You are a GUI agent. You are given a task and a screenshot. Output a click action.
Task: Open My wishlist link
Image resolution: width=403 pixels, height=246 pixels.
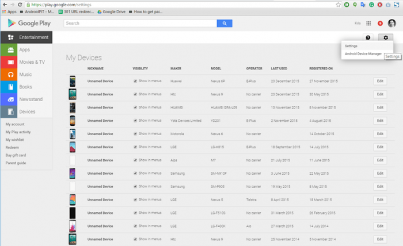point(14,140)
